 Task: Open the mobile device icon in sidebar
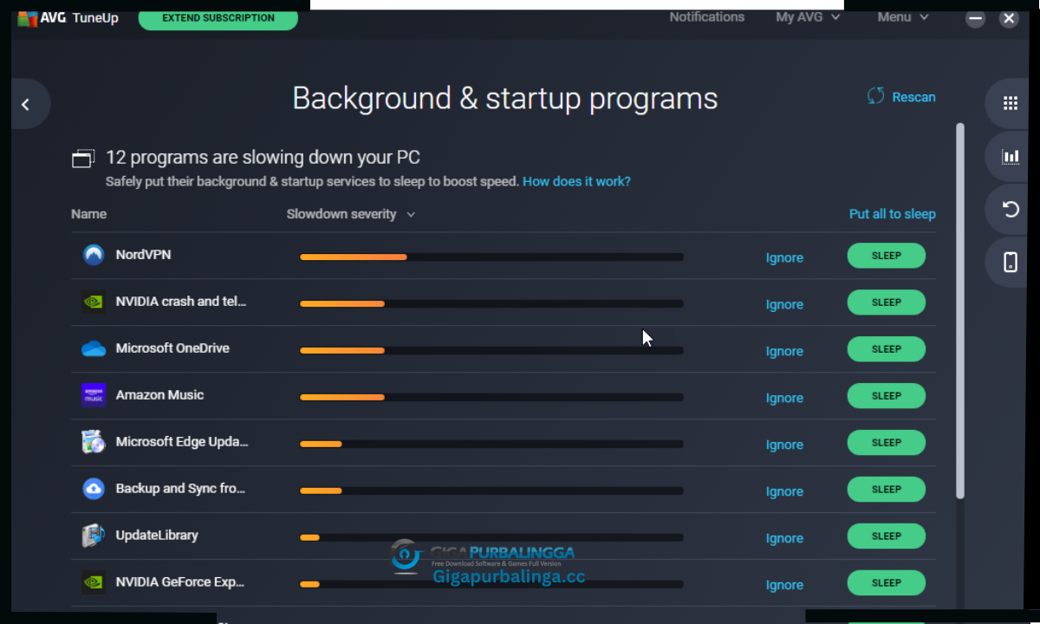1011,262
